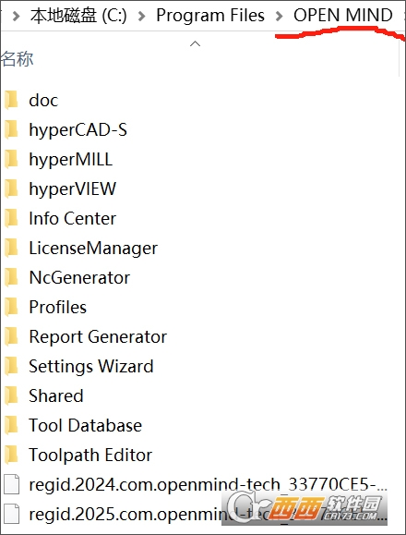
Task: Open chevron dropdown before 本地磁盘 (C:)
Action: (x=16, y=16)
